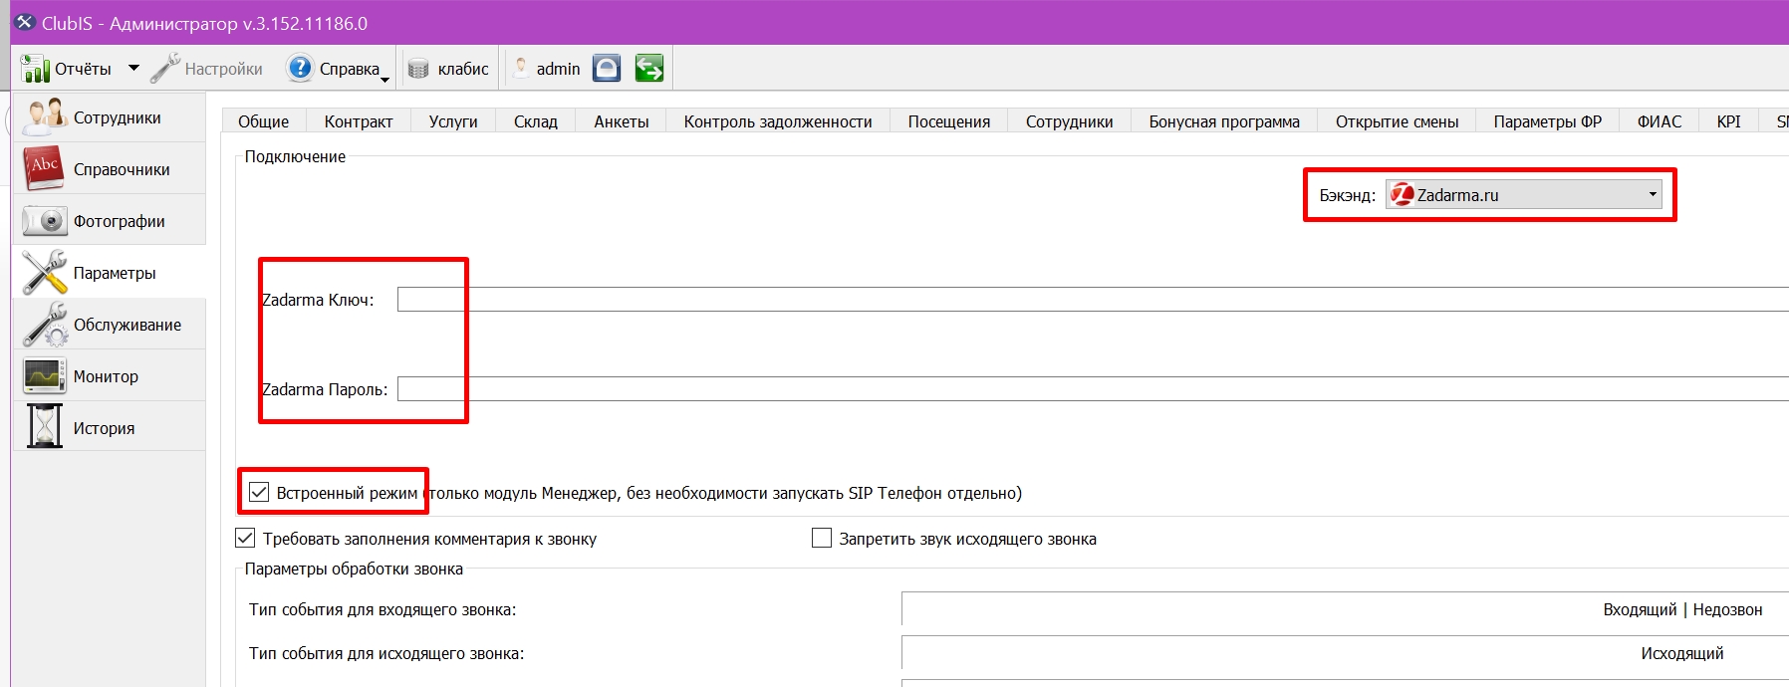Image resolution: width=1789 pixels, height=687 pixels.
Task: Open the Монитор sidebar section
Action: click(x=109, y=376)
